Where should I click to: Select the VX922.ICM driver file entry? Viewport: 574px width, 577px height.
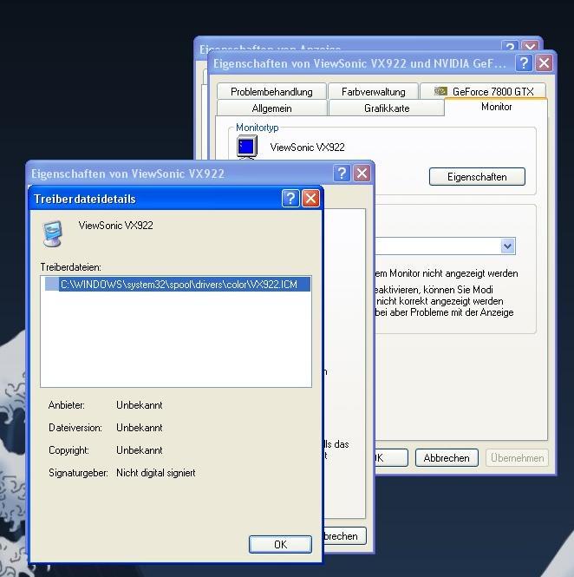178,284
